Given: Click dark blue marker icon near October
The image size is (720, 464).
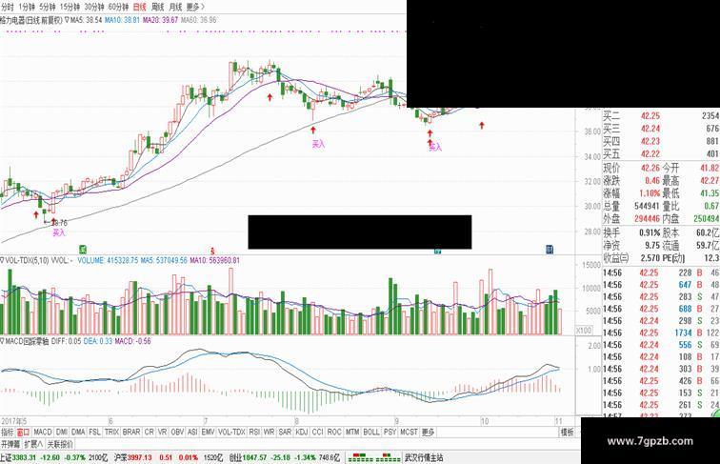Looking at the screenshot, I should (x=550, y=249).
